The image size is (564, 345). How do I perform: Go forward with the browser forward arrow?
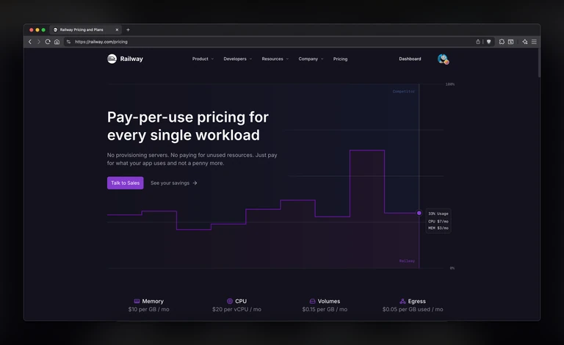[x=38, y=42]
